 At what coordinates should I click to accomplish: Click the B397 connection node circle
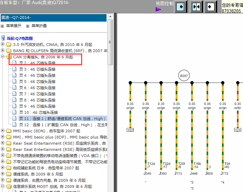click(184, 75)
